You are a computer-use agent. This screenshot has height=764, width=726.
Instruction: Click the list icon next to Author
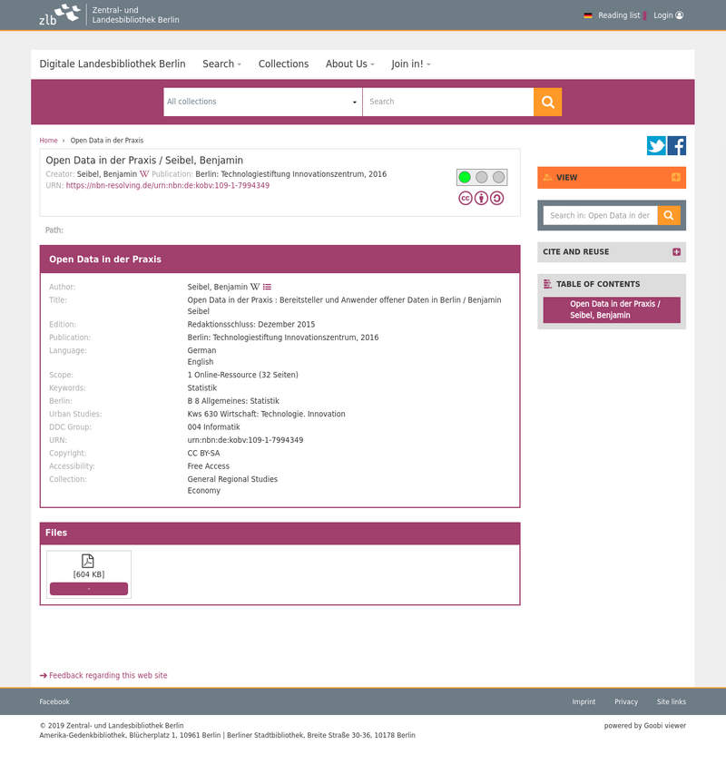click(x=267, y=287)
